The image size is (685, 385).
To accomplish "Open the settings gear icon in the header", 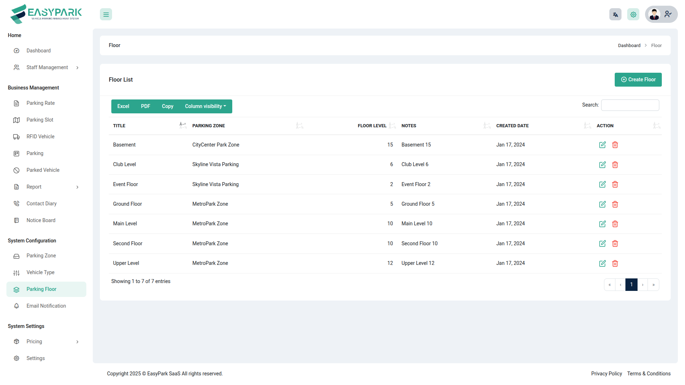I will tap(633, 14).
